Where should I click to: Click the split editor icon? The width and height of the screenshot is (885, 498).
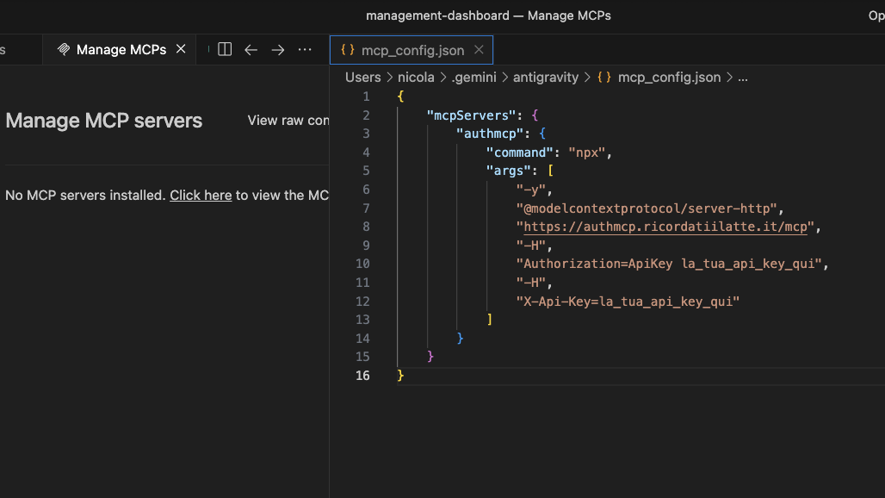224,50
